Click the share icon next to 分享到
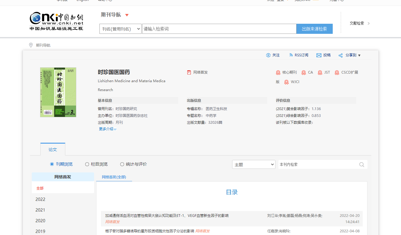401x235 pixels. [340, 55]
